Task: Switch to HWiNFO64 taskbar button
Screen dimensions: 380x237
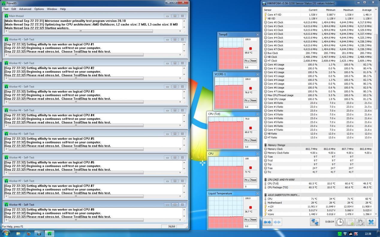Action: coord(39,234)
